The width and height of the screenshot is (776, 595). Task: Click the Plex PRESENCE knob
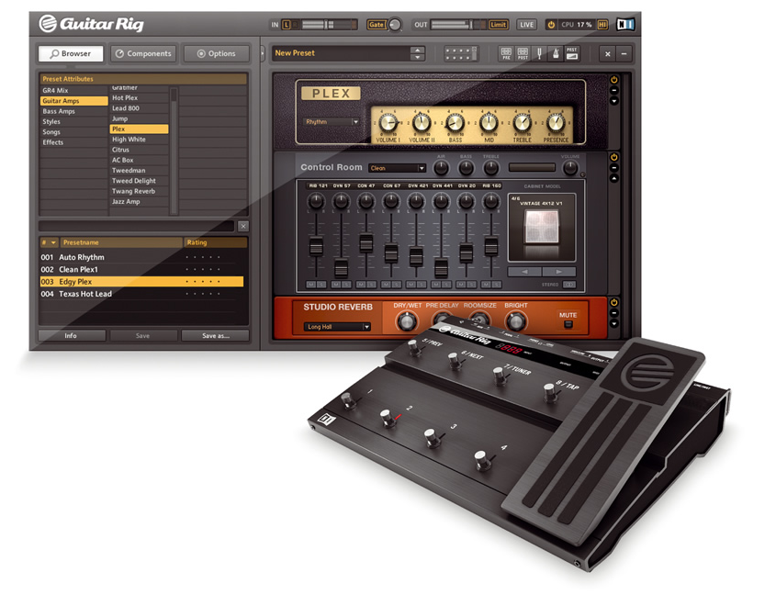click(x=556, y=122)
